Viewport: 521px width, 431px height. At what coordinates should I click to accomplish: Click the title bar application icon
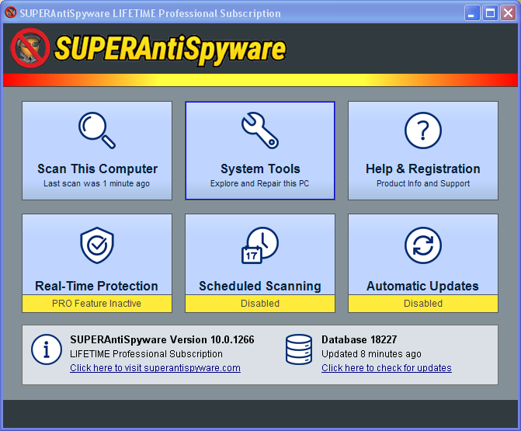click(10, 13)
